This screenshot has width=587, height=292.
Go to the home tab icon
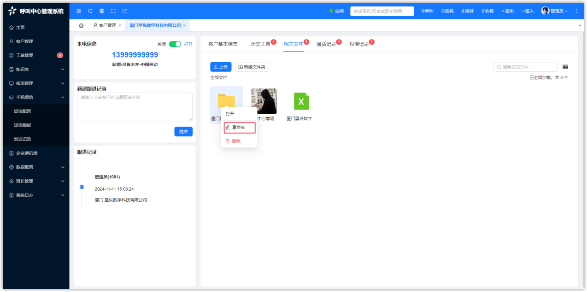[x=82, y=25]
